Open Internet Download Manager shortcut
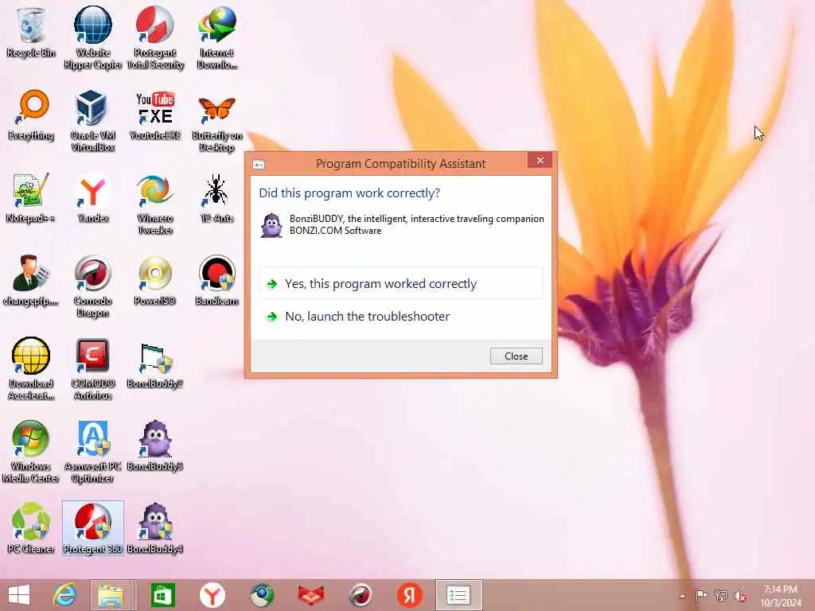This screenshot has width=815, height=611. click(216, 37)
